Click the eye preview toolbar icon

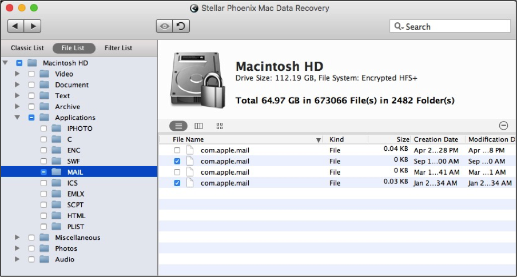tap(164, 26)
